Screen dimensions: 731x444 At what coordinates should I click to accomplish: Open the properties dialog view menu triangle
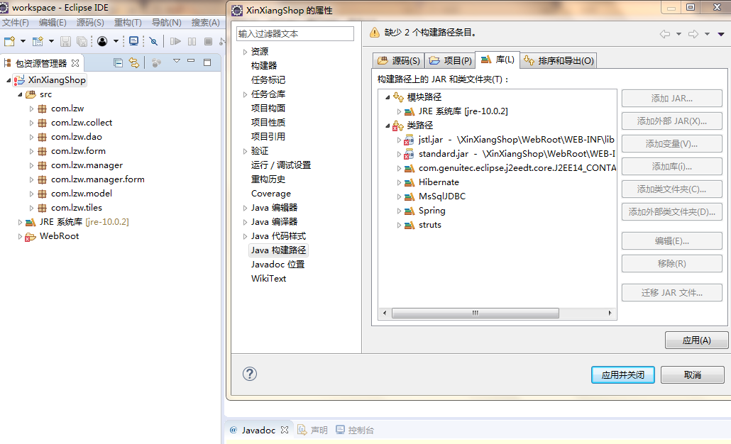click(721, 34)
